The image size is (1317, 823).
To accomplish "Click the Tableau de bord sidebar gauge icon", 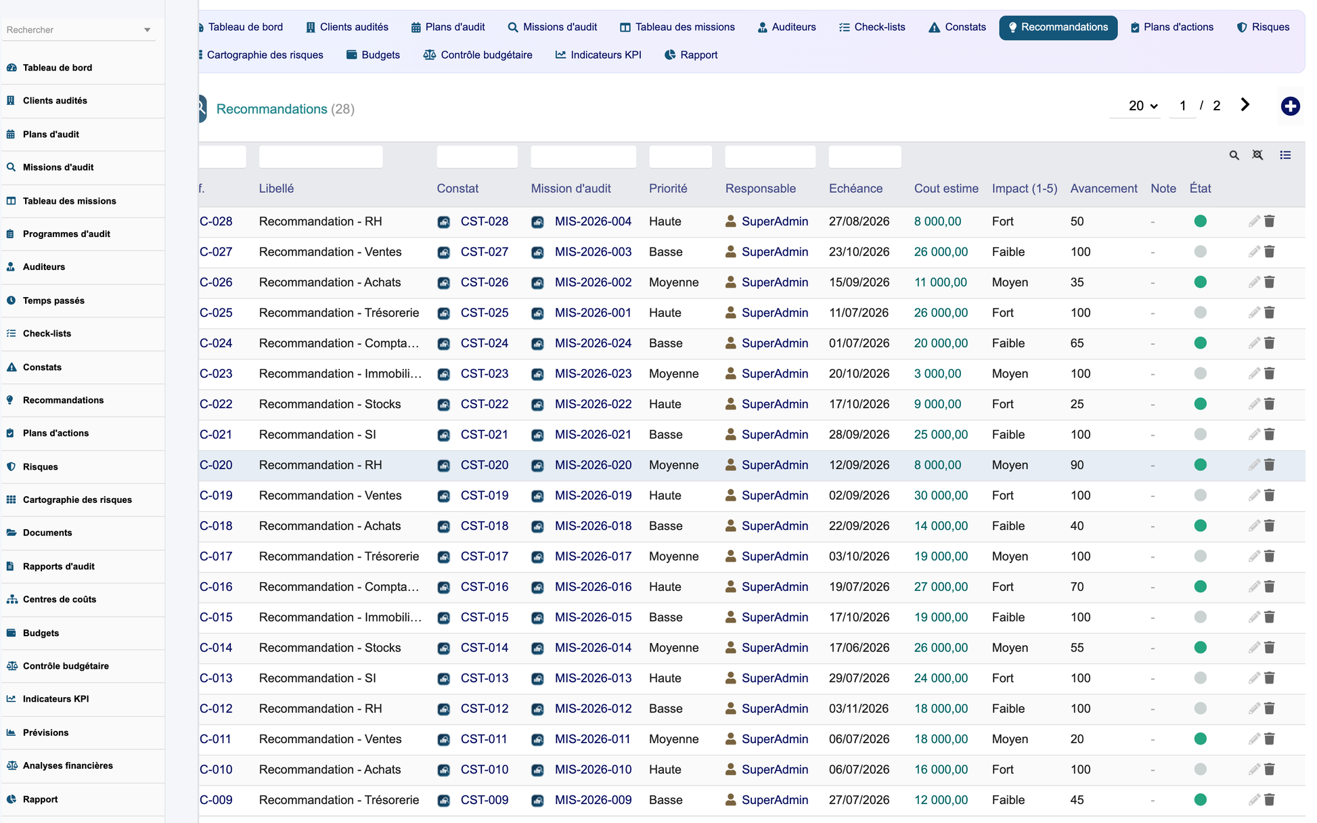I will coord(11,68).
